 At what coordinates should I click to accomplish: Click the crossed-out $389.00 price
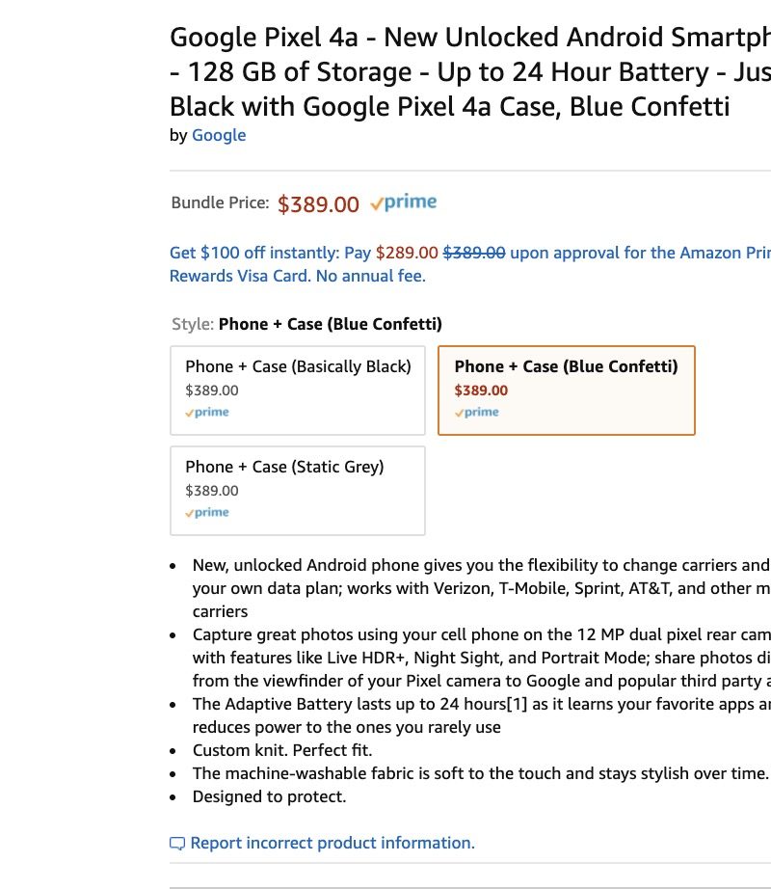(x=474, y=253)
